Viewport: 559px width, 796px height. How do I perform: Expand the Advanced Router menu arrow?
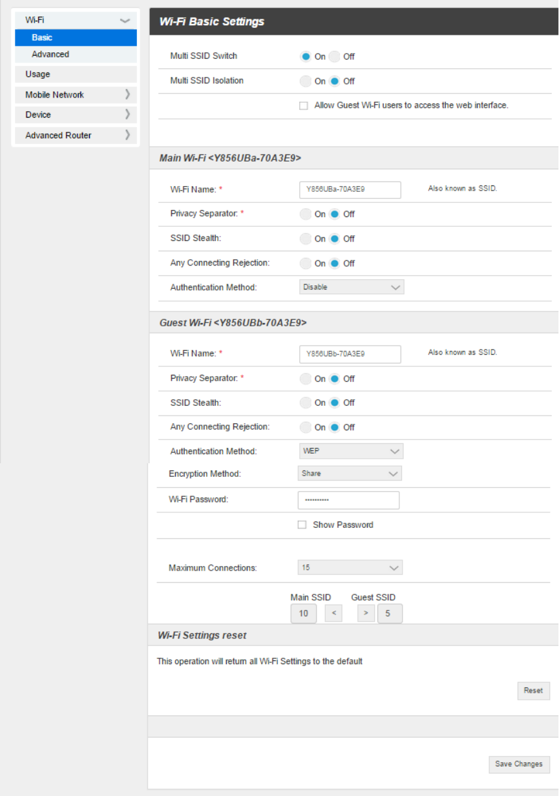127,135
